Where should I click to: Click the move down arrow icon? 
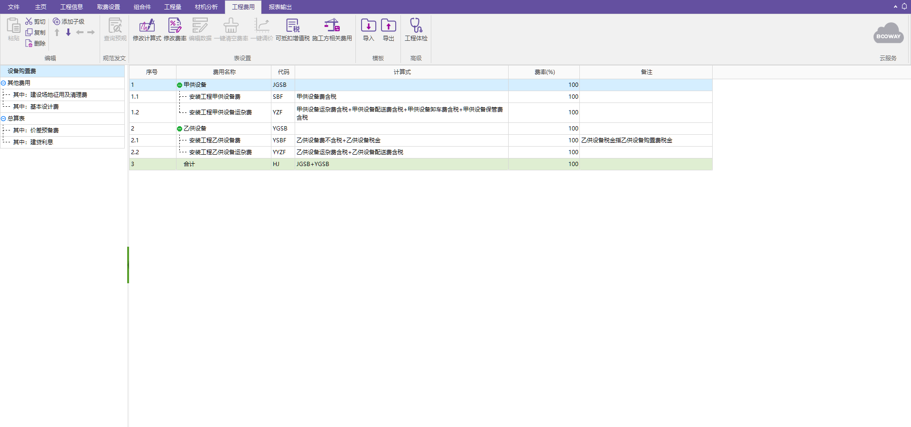point(68,32)
